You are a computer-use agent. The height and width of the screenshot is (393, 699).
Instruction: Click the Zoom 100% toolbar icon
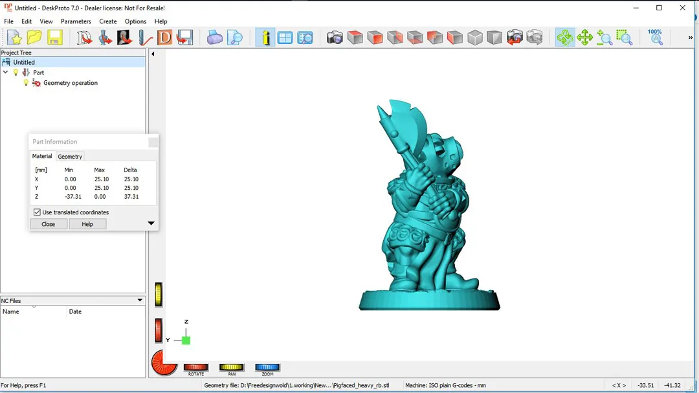[656, 37]
